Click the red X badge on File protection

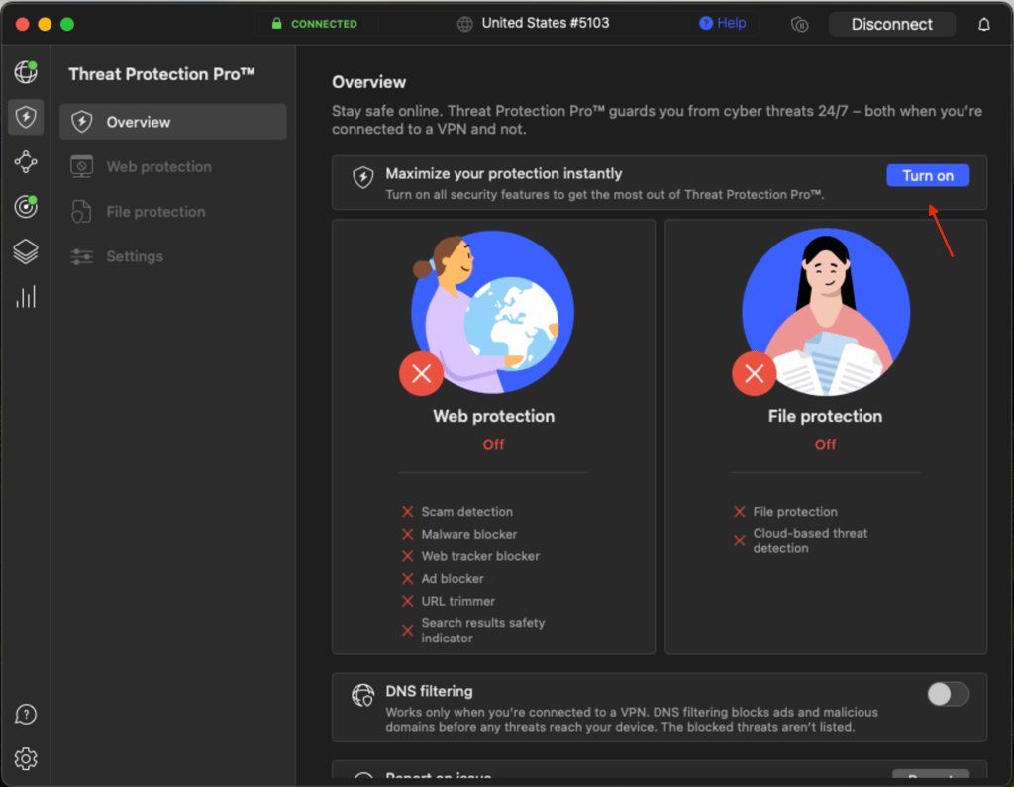[754, 373]
